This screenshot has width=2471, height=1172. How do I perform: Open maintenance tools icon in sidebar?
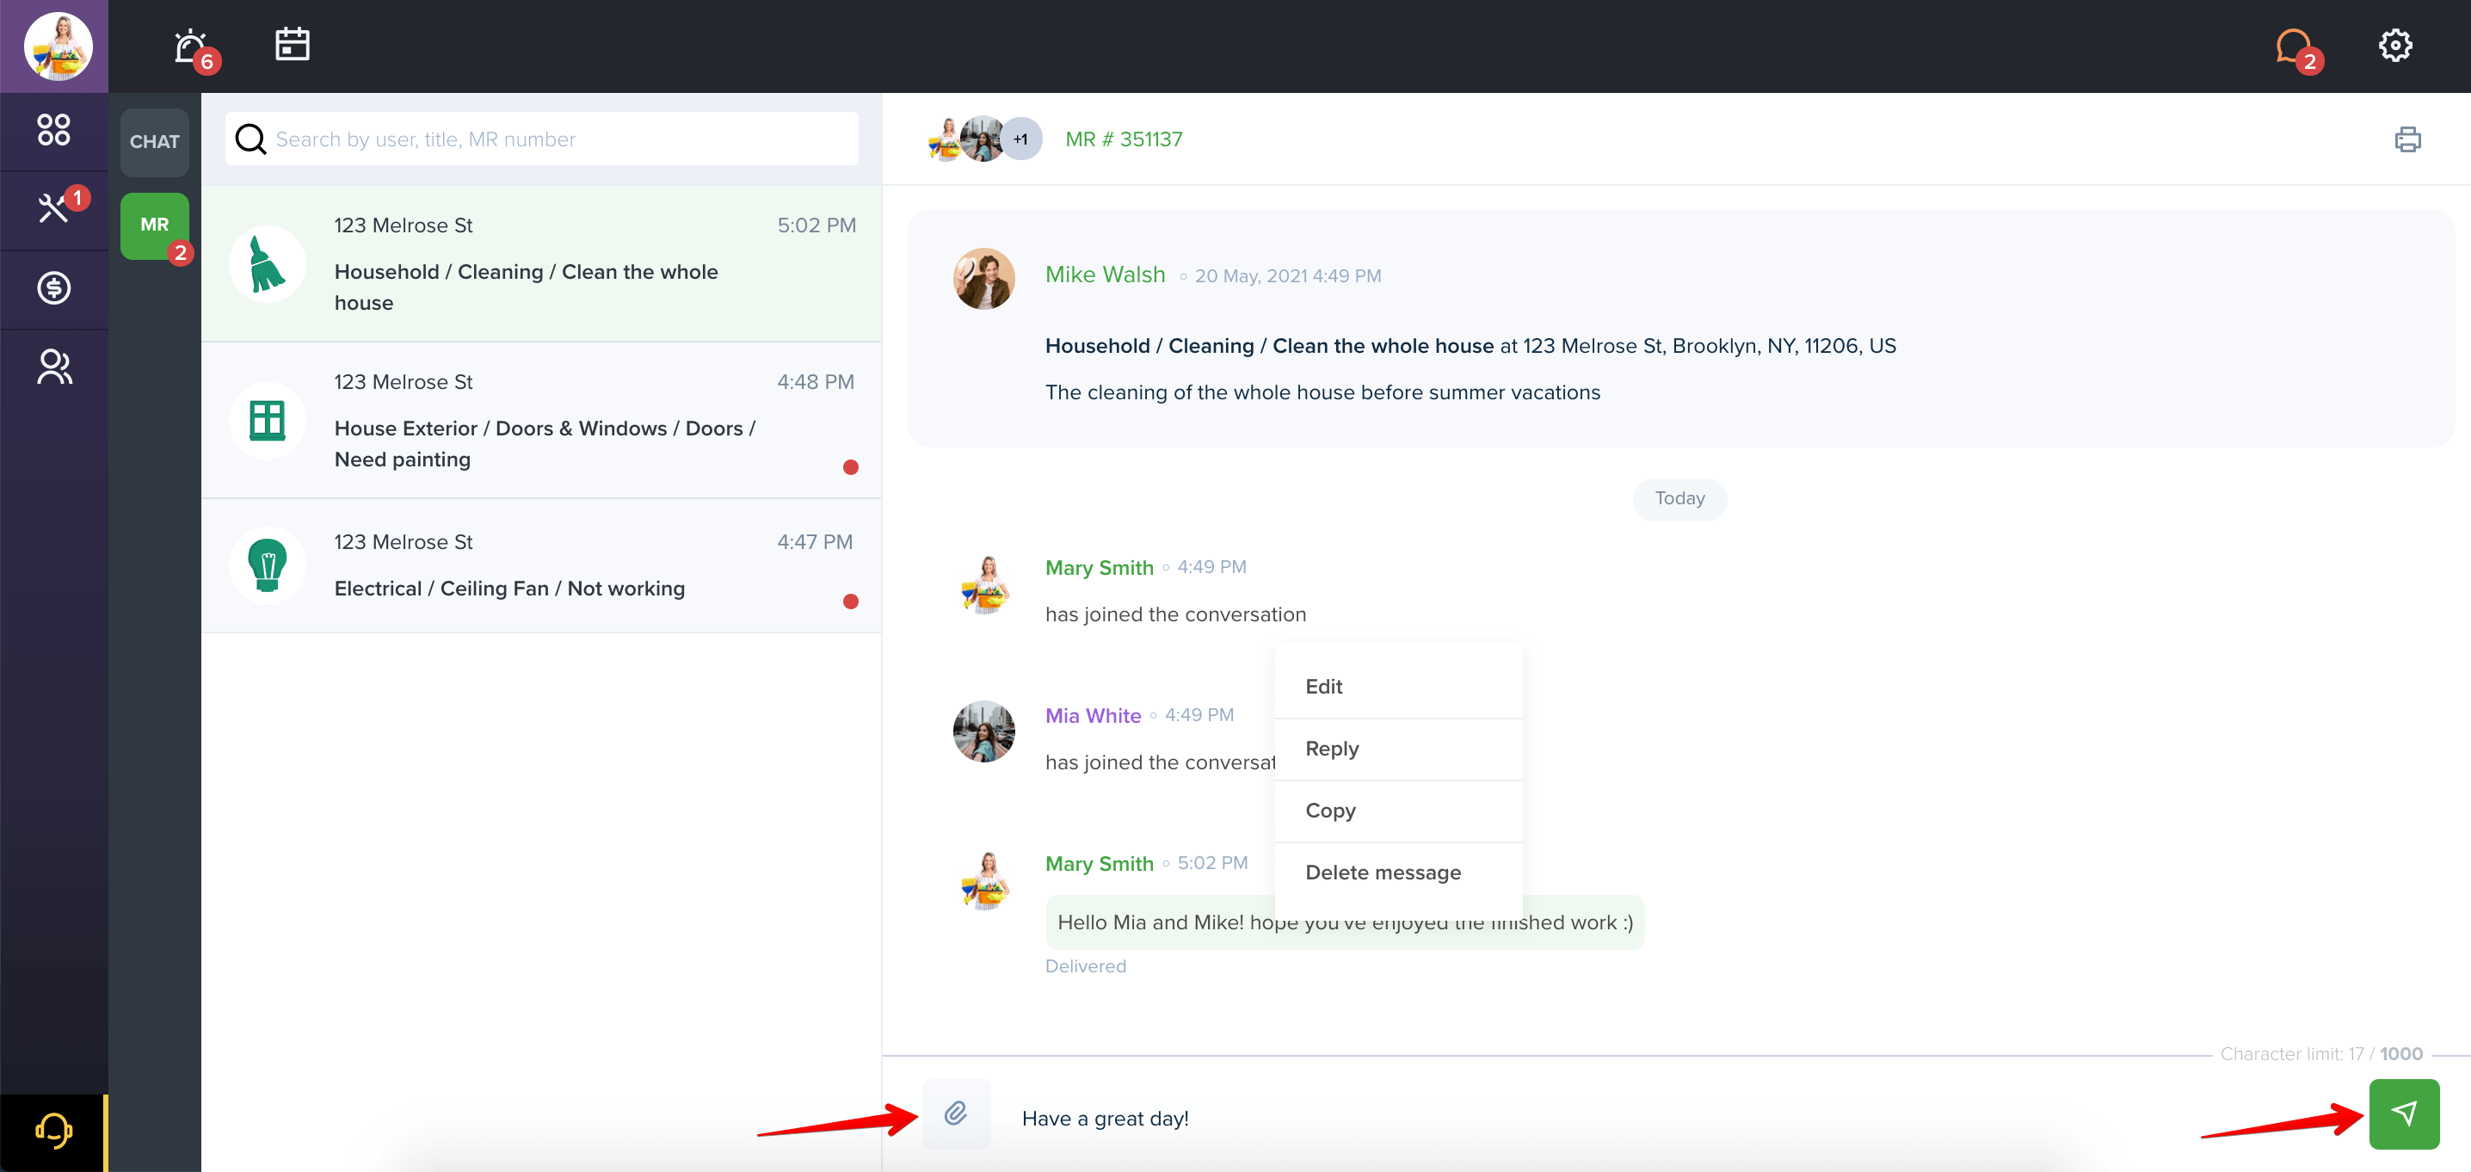pos(53,208)
